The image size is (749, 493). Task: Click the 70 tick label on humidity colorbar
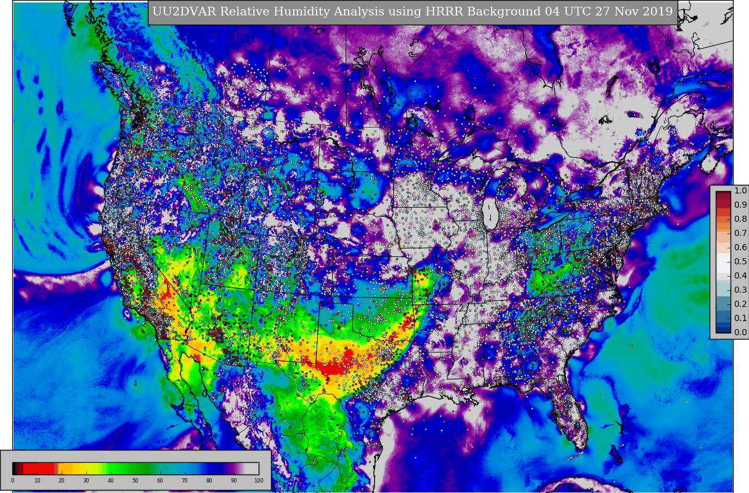185,481
